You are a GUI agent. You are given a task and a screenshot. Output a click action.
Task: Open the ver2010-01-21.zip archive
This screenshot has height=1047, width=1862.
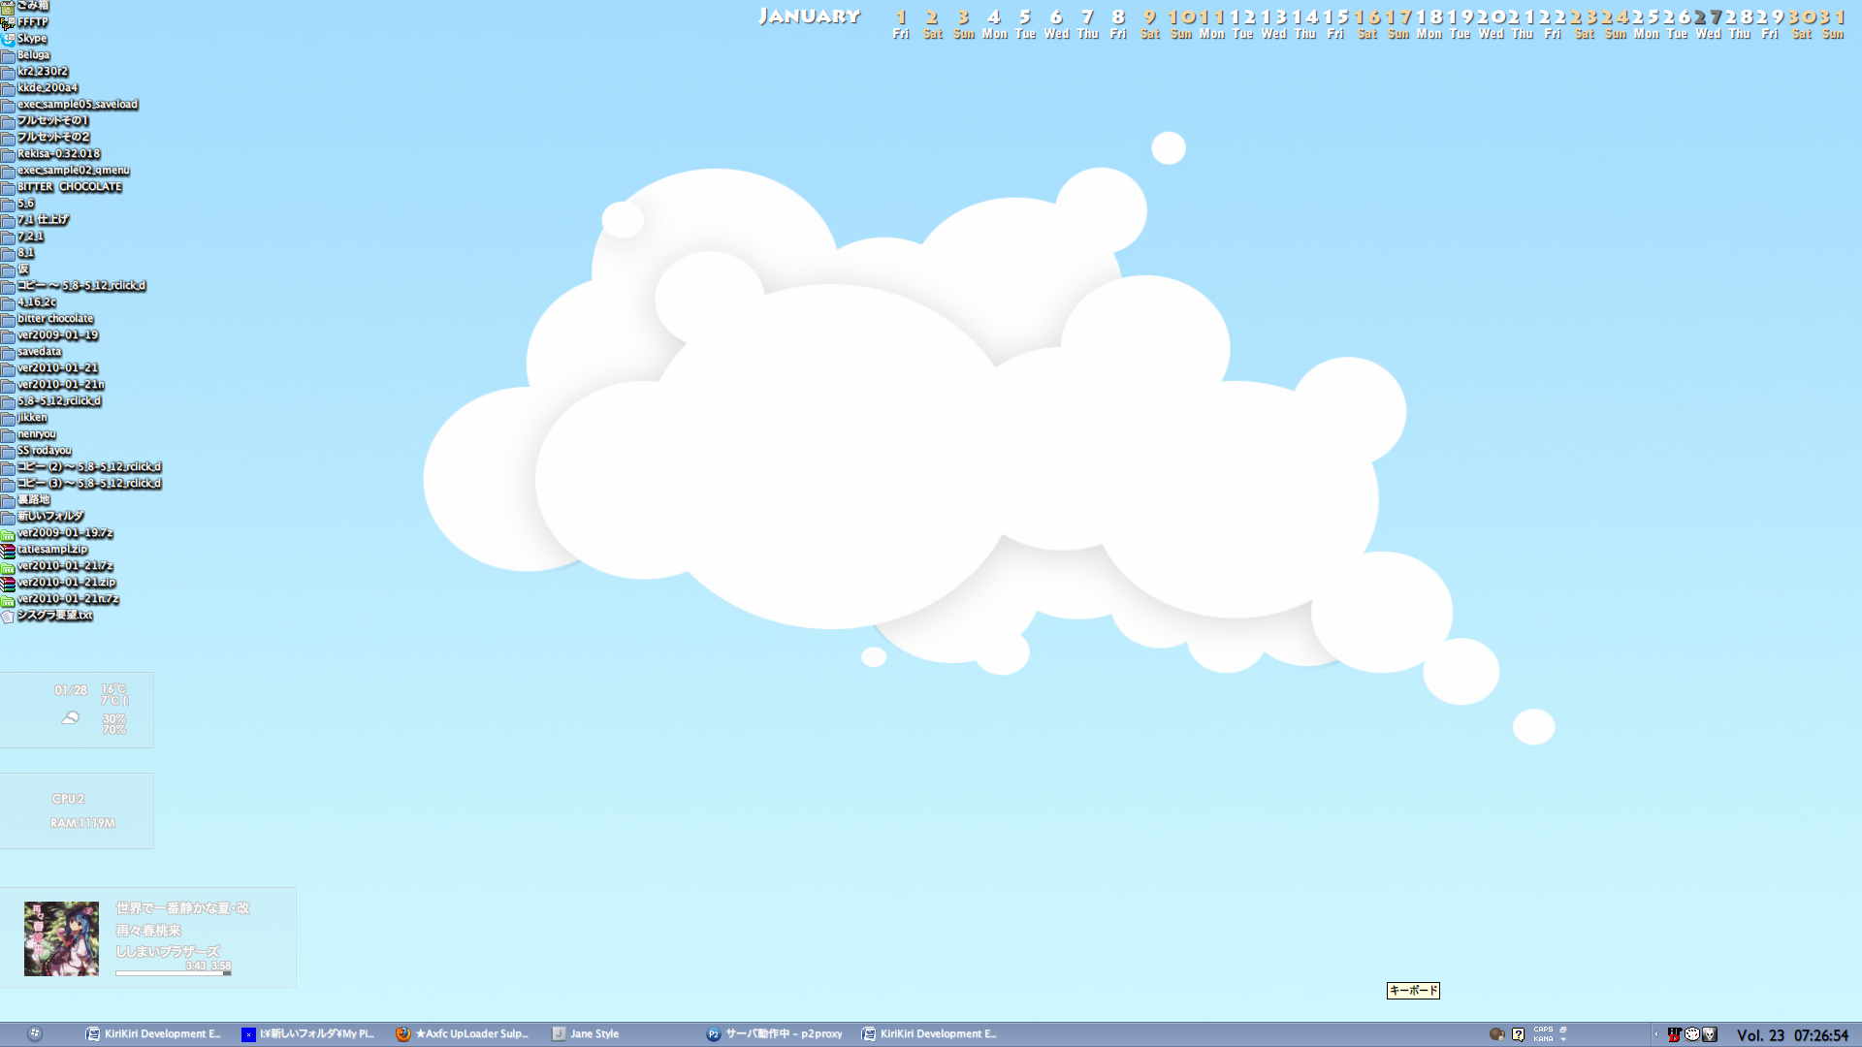(x=65, y=583)
